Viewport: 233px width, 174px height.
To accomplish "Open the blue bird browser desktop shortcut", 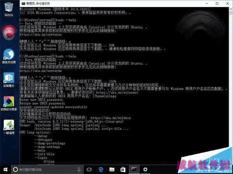I will click(9, 56).
